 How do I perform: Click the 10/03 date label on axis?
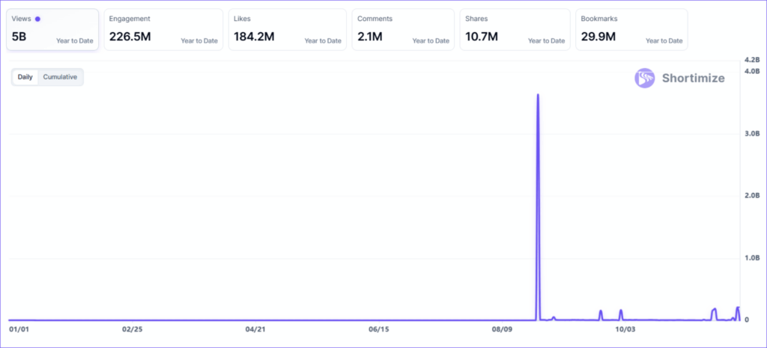(x=625, y=329)
